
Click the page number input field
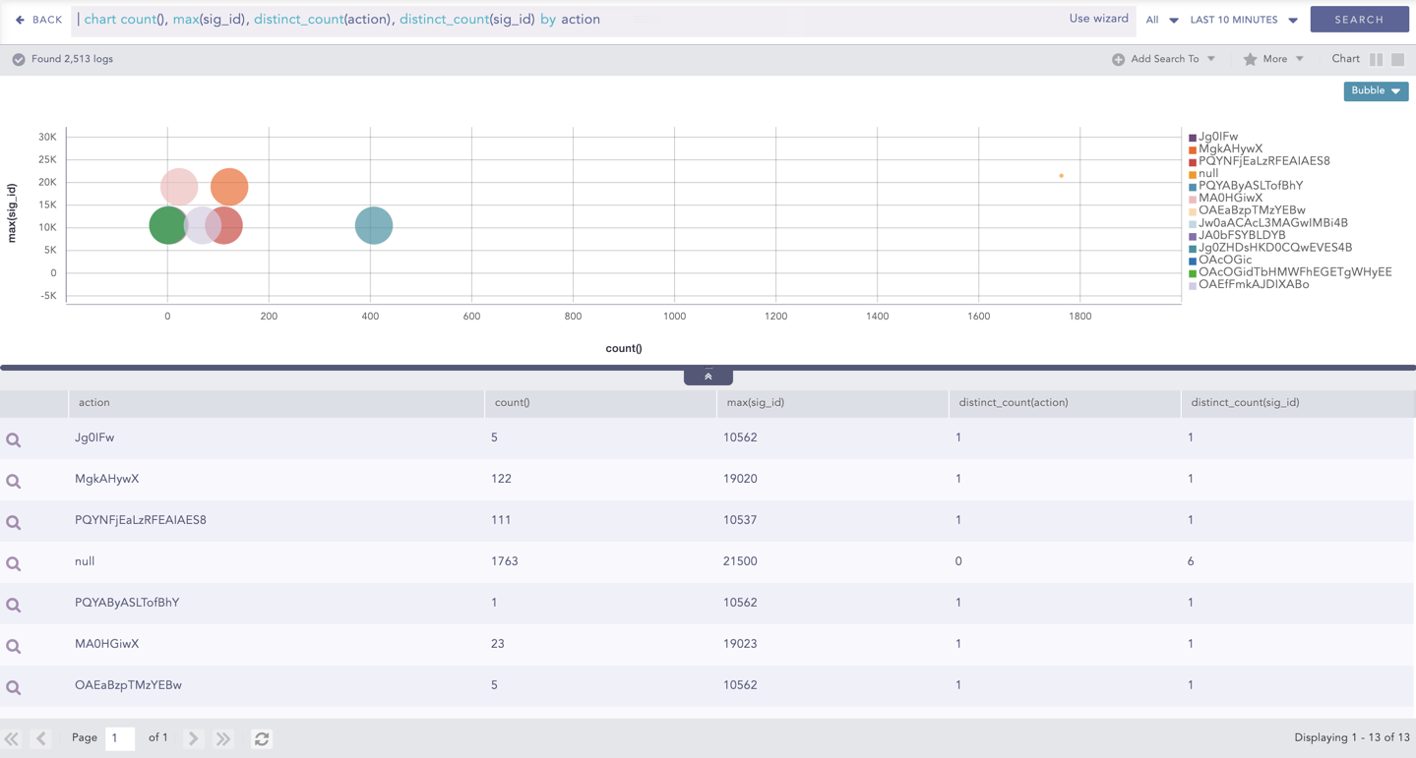coord(119,738)
